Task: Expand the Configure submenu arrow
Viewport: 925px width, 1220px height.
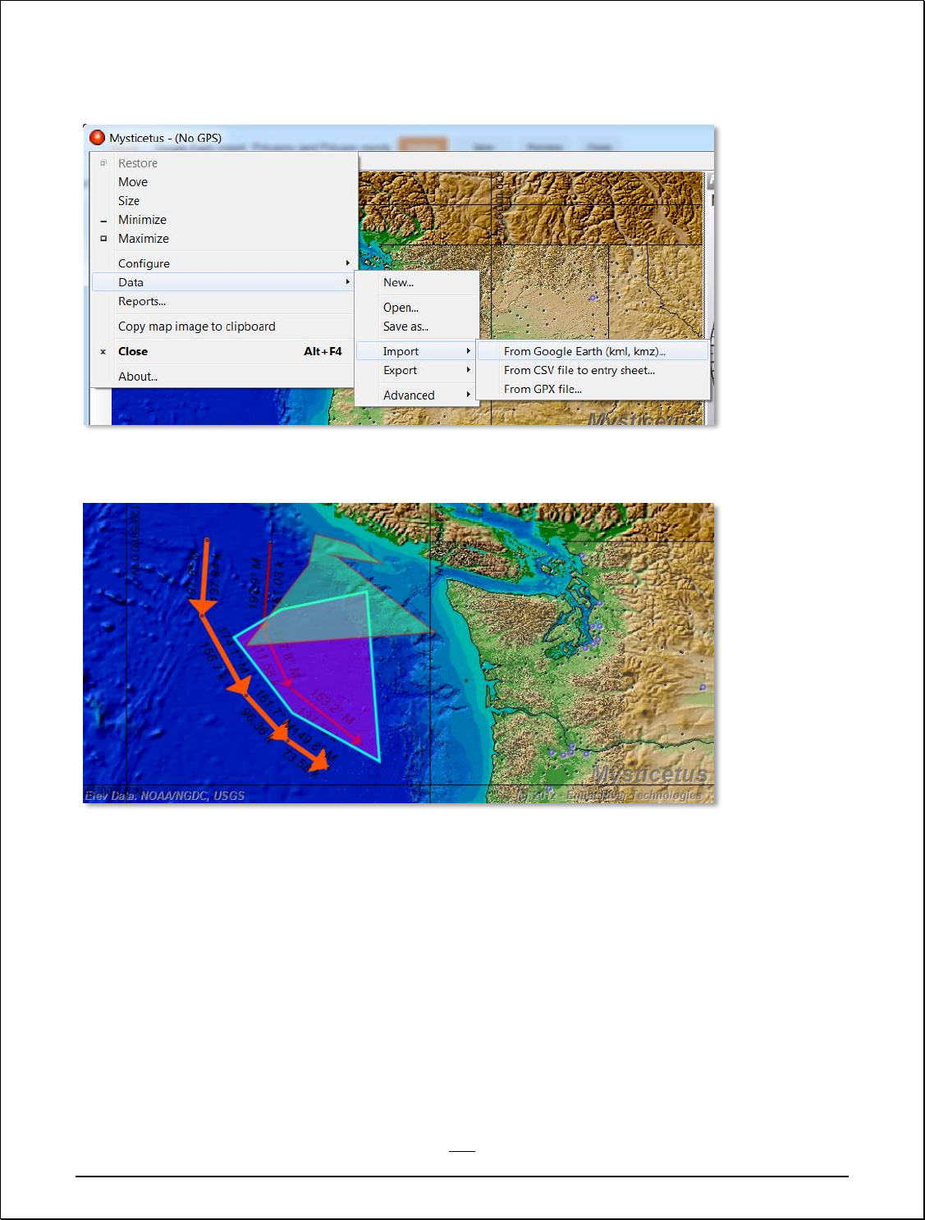Action: coord(348,263)
